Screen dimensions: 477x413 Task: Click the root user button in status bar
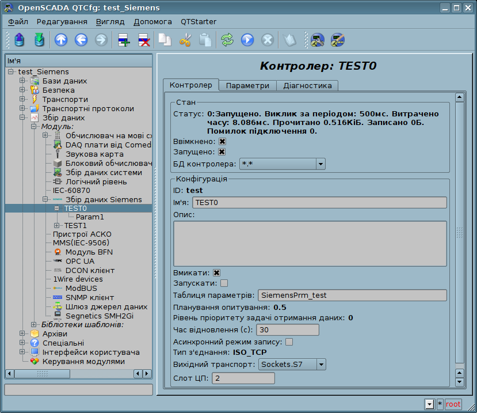pyautogui.click(x=453, y=404)
